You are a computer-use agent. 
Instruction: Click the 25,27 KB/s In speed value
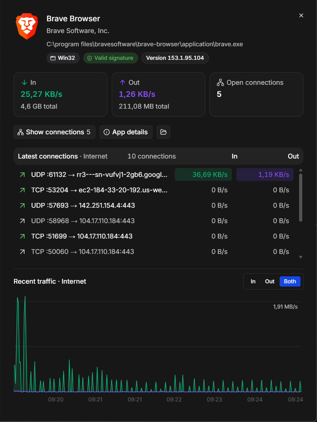[41, 94]
